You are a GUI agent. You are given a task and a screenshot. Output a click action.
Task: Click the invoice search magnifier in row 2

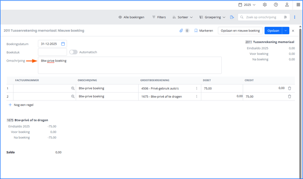click(73, 96)
